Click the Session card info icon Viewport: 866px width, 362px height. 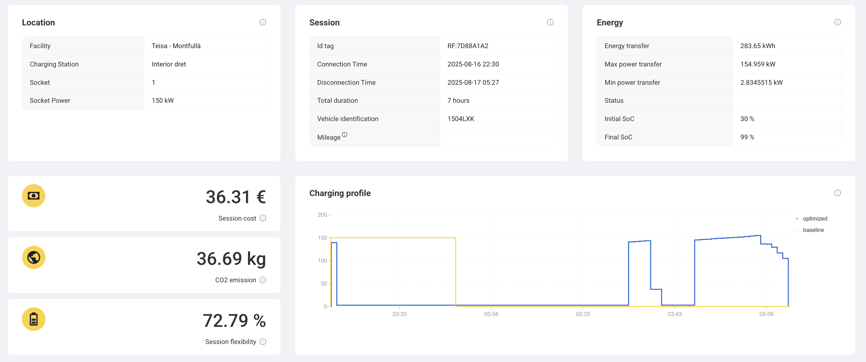(x=550, y=22)
